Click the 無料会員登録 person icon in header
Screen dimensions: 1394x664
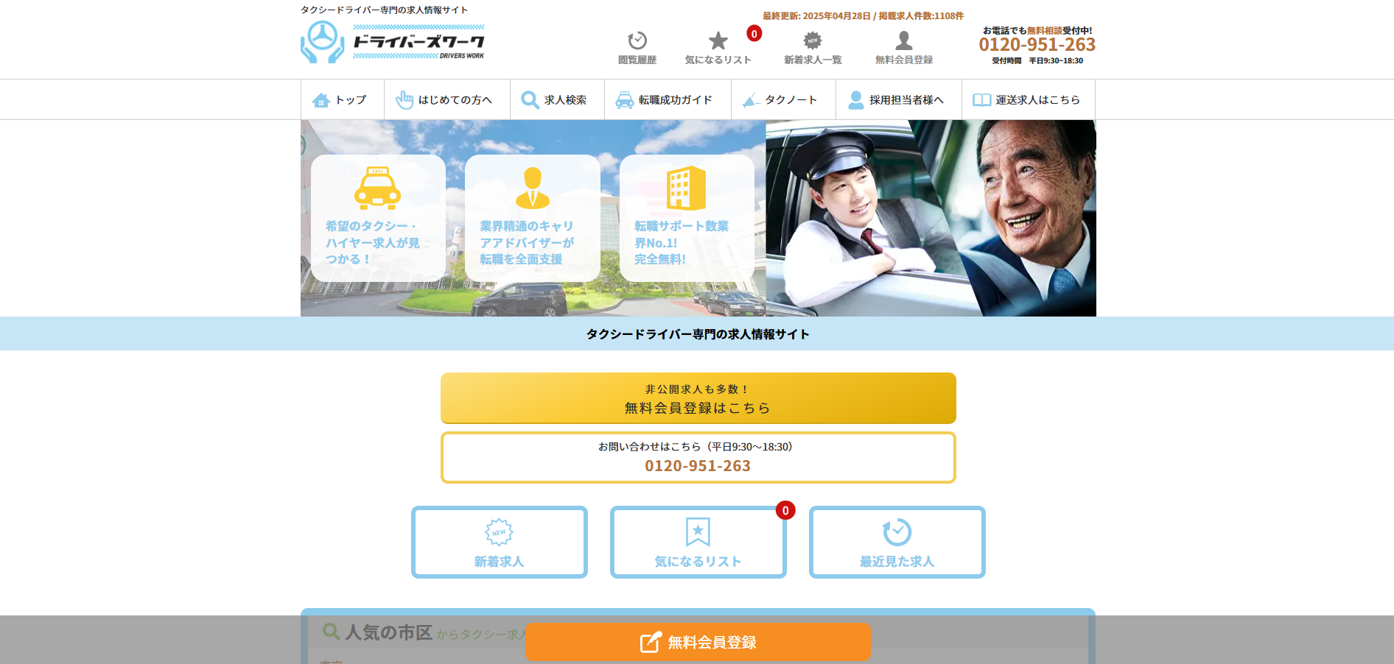[x=903, y=40]
